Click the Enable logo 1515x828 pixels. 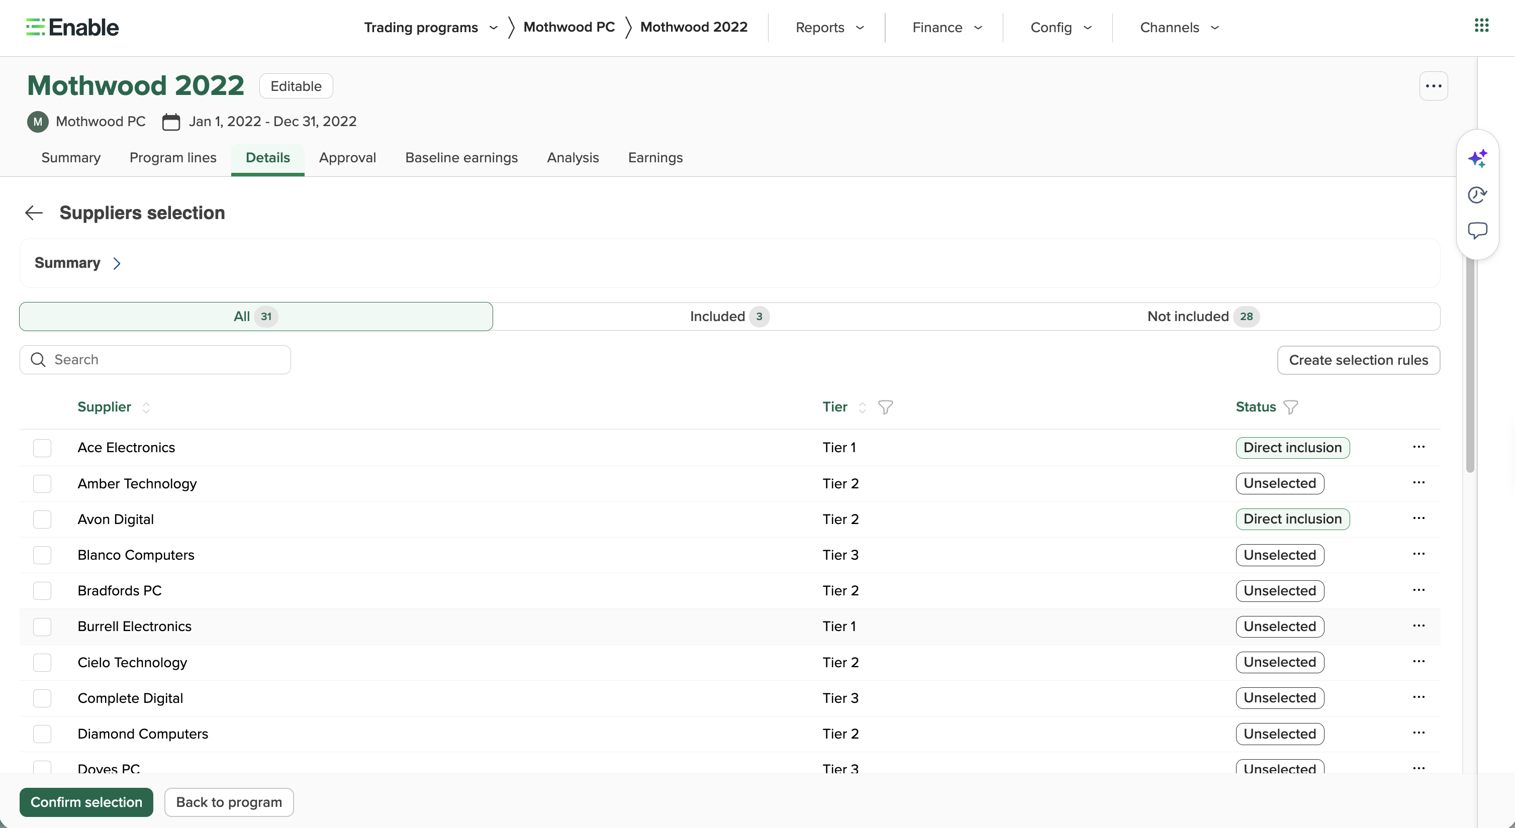[72, 27]
